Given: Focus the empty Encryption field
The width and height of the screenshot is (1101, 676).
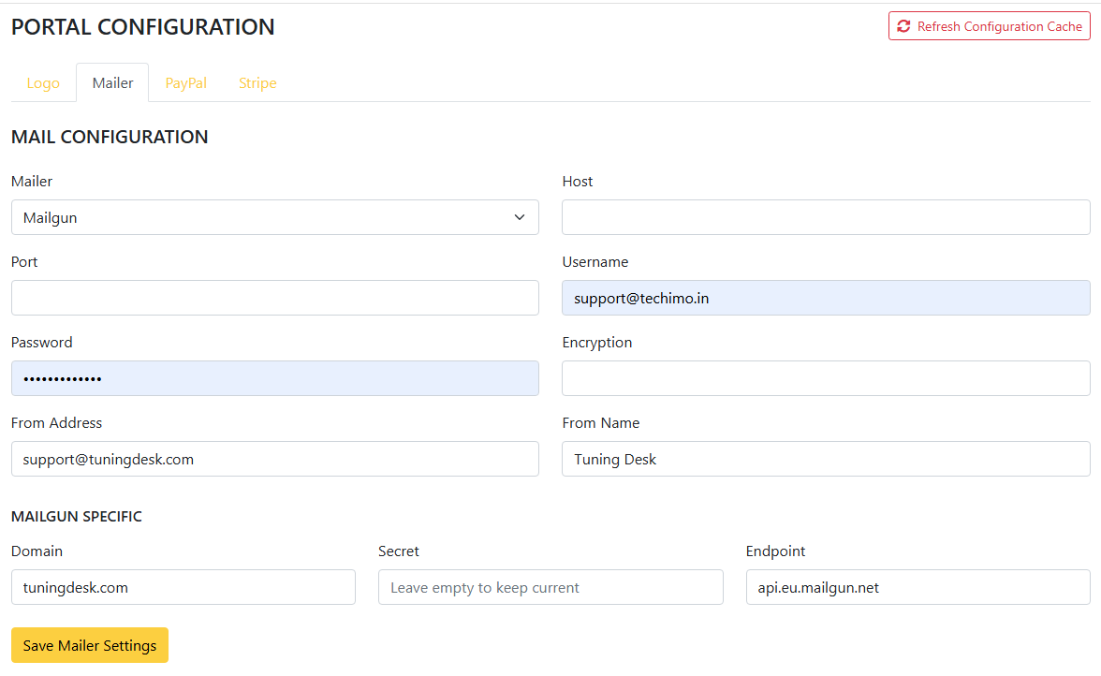Looking at the screenshot, I should (826, 378).
